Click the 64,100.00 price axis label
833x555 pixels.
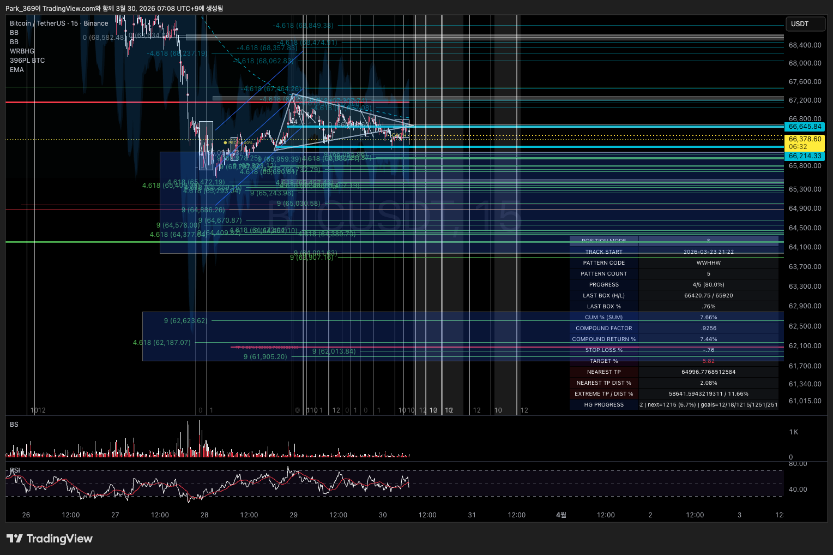(805, 247)
